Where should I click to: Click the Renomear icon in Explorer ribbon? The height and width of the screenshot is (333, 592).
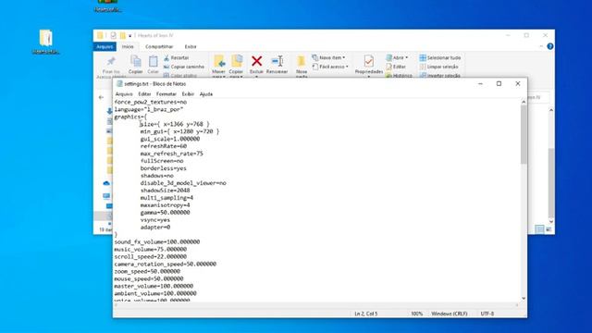(x=277, y=61)
